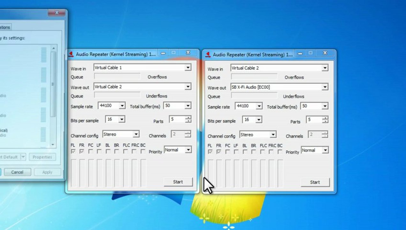The width and height of the screenshot is (406, 230).
Task: Toggle FC channel checkbox in right Audio Repeater
Action: [x=228, y=152]
